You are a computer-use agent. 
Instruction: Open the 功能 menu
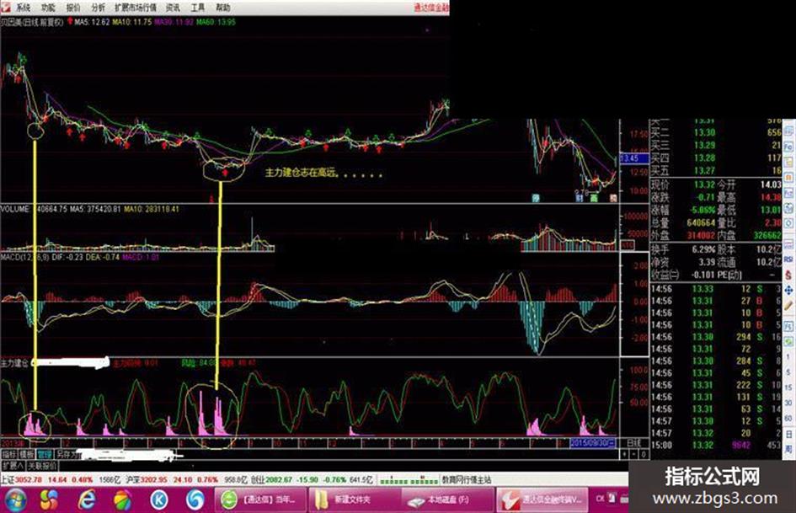48,8
